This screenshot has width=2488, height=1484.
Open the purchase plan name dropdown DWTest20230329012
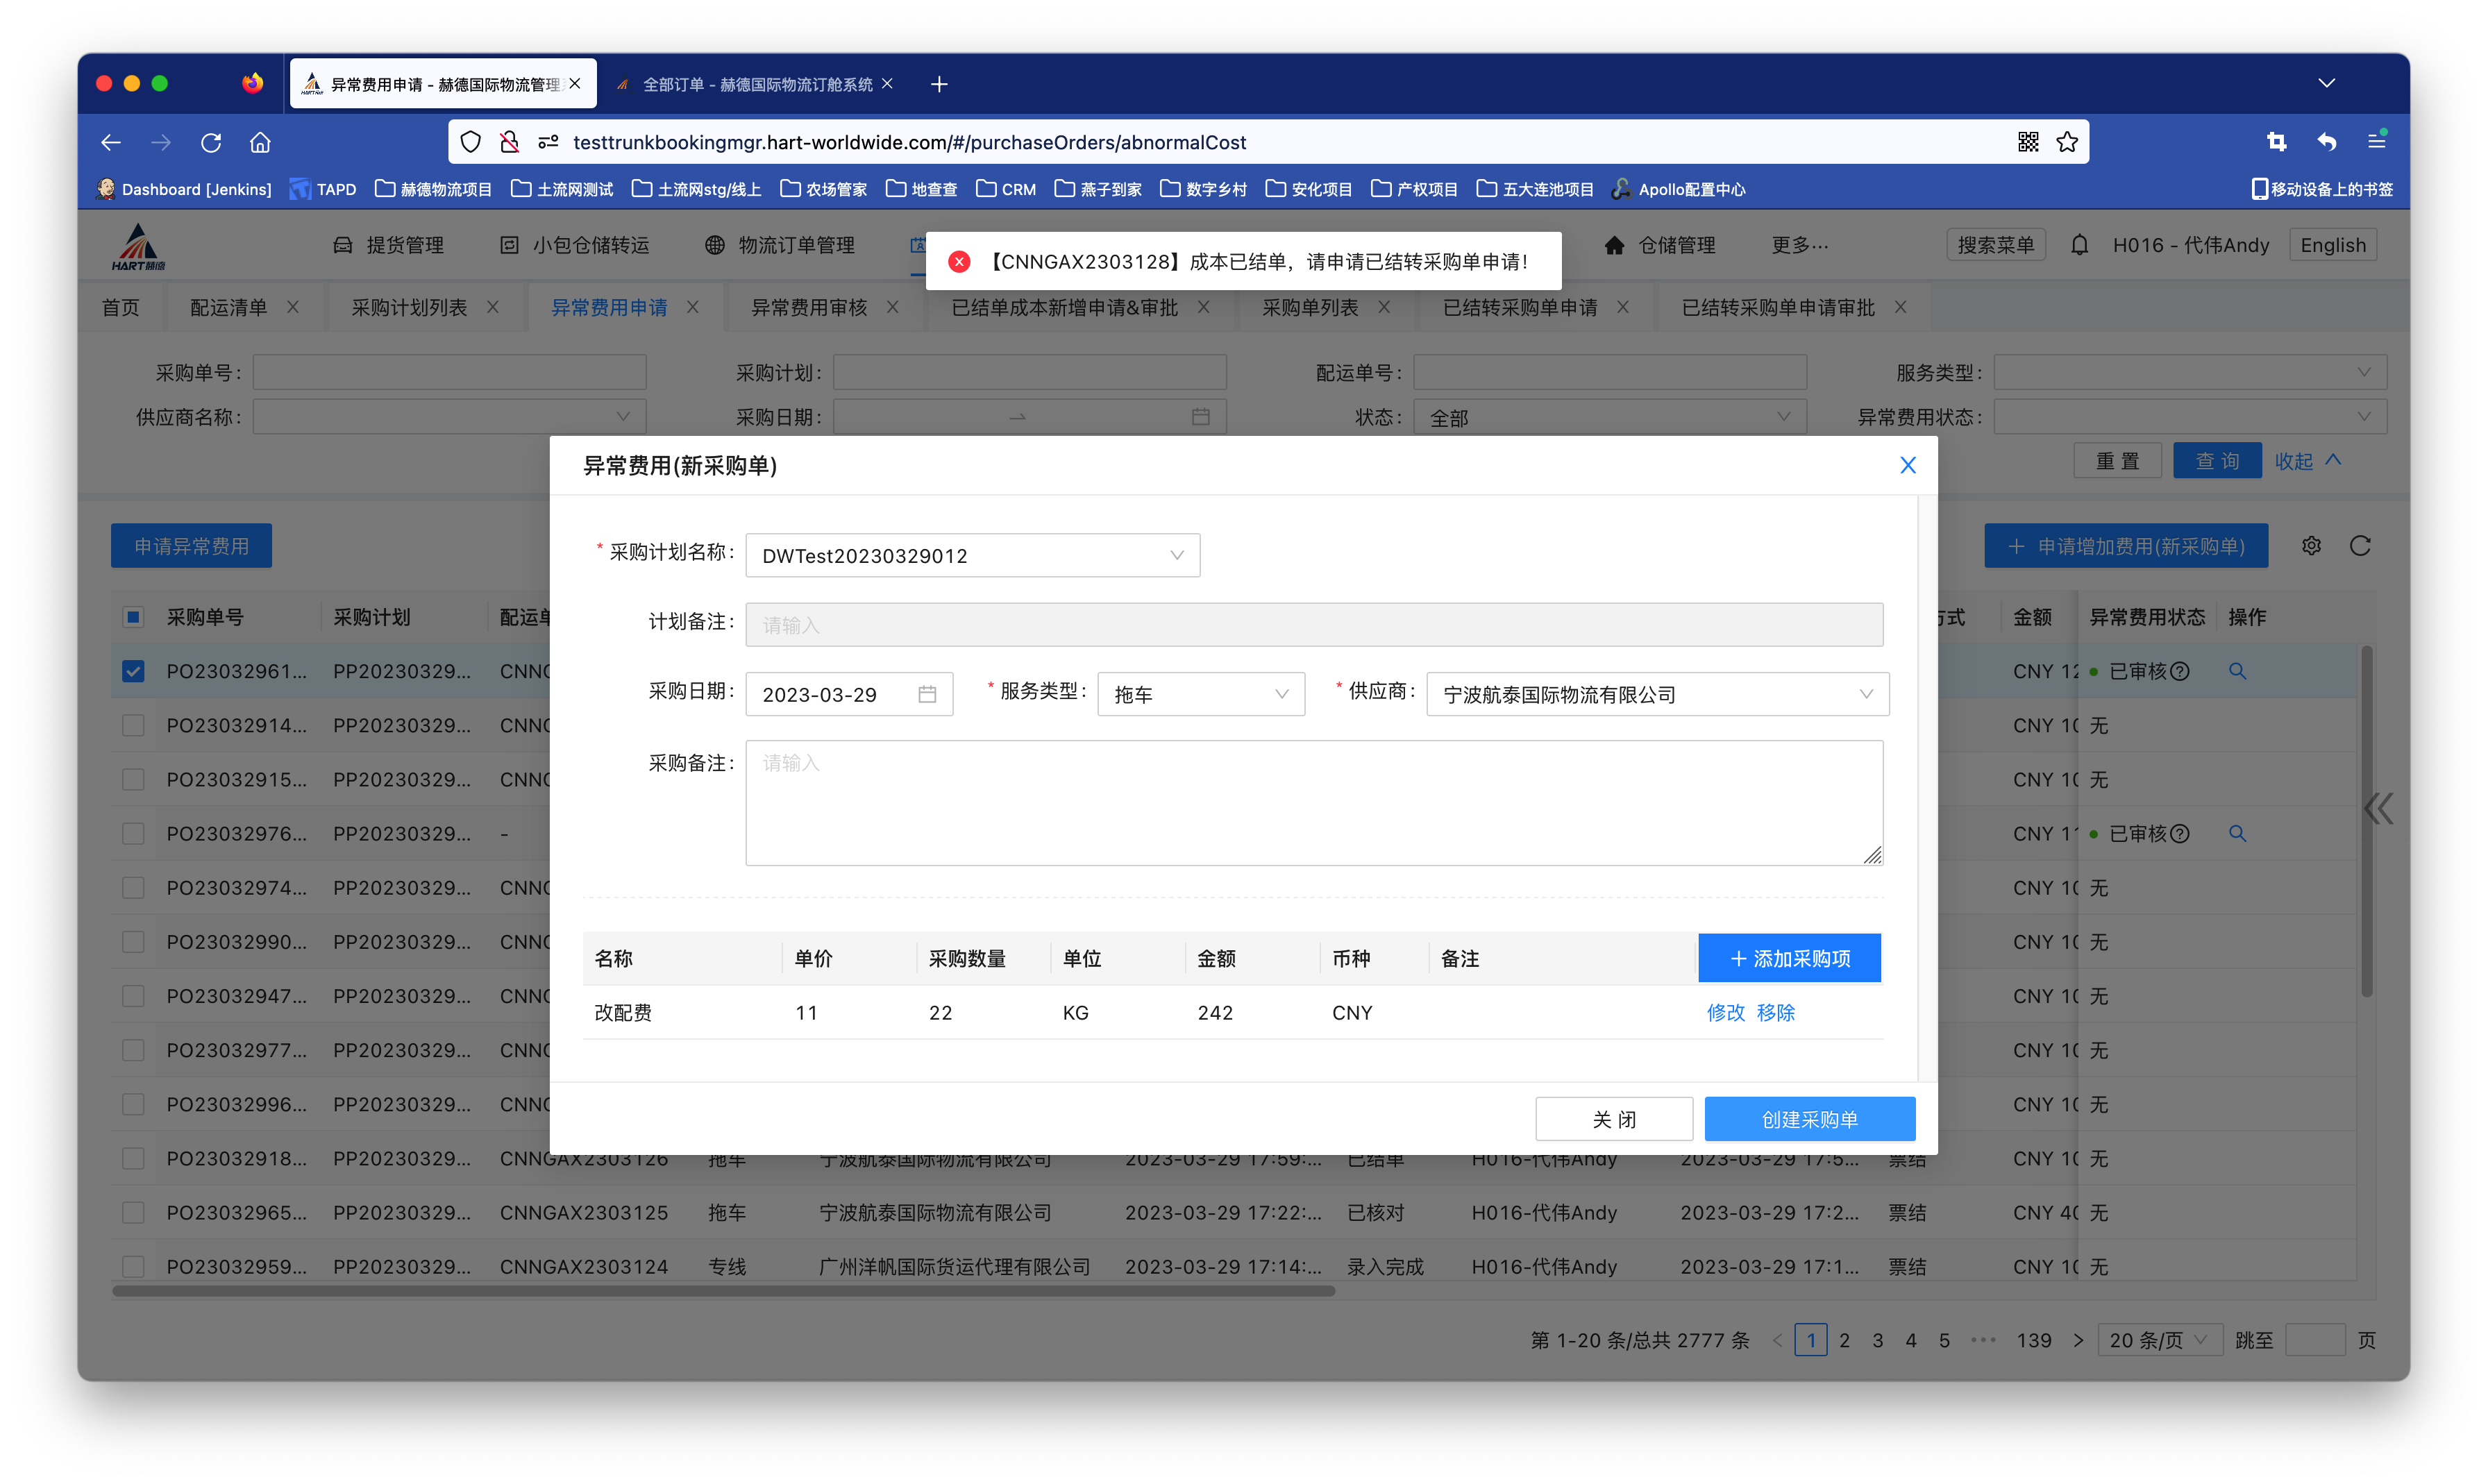[x=972, y=555]
